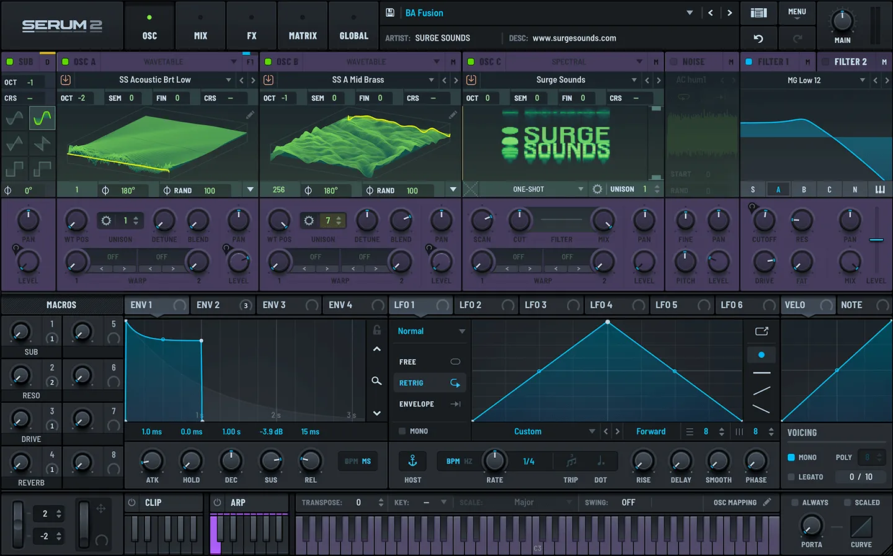The width and height of the screenshot is (893, 556).
Task: Click the redo arrow icon
Action: pyautogui.click(x=797, y=38)
